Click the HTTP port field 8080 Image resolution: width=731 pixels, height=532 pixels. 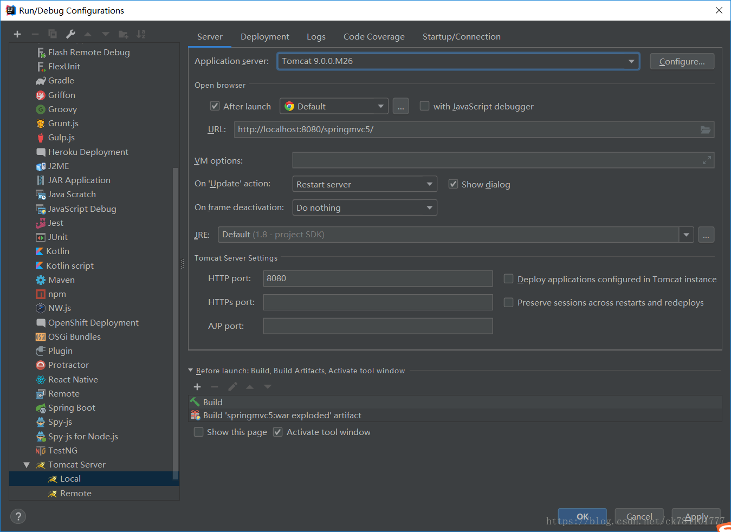tap(378, 278)
